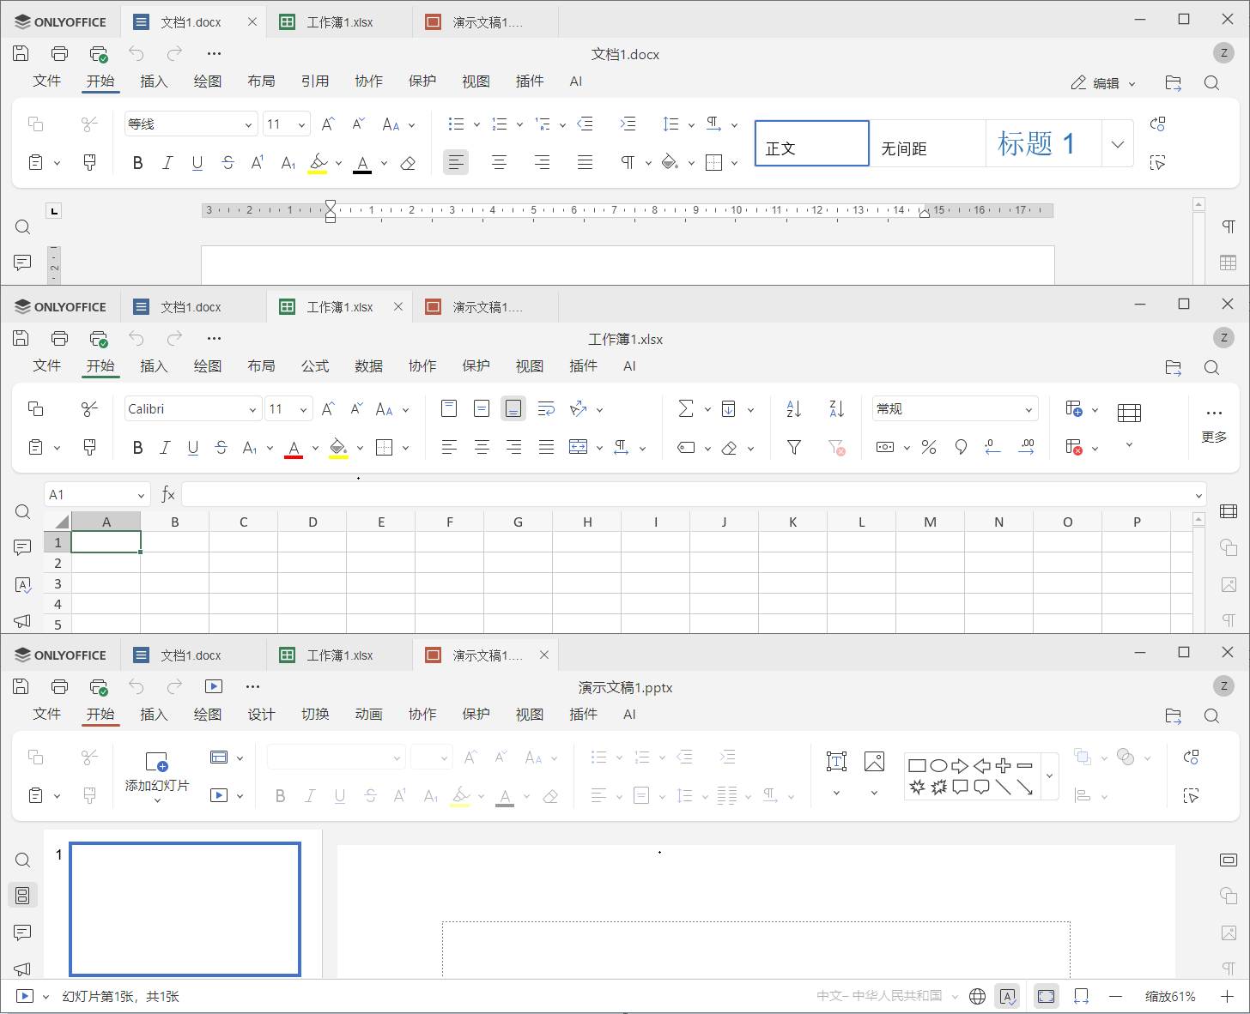The width and height of the screenshot is (1250, 1014).
Task: Save the document in the 文档1.docx window
Action: 21,53
